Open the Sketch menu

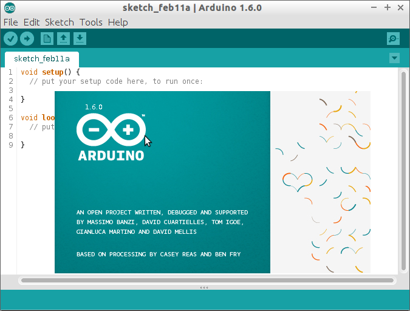(x=60, y=22)
